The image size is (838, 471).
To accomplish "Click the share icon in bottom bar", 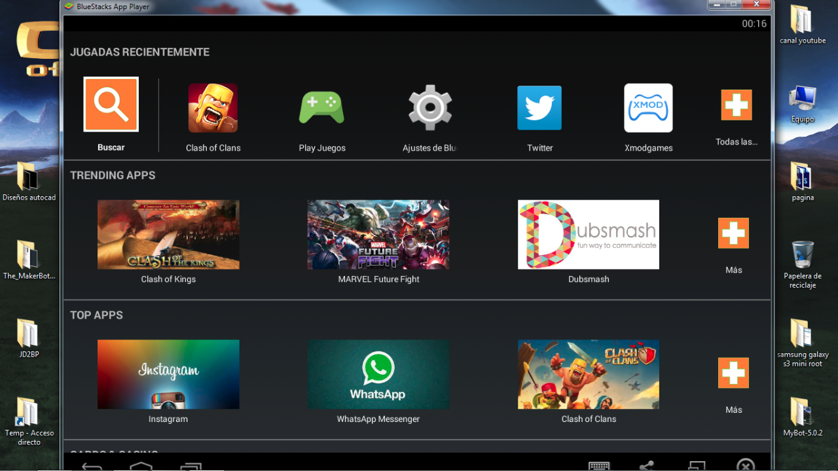I will [647, 466].
